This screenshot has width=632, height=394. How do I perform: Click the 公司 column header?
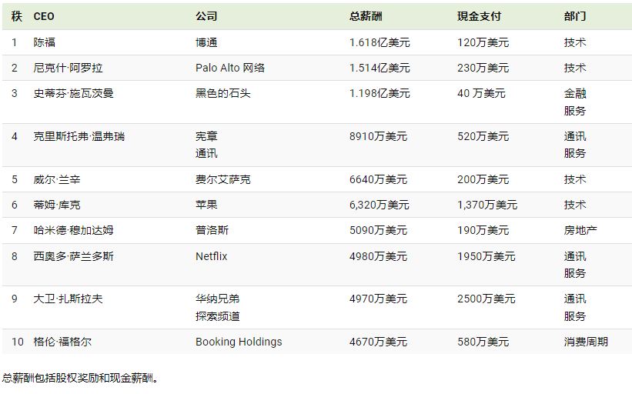[206, 16]
